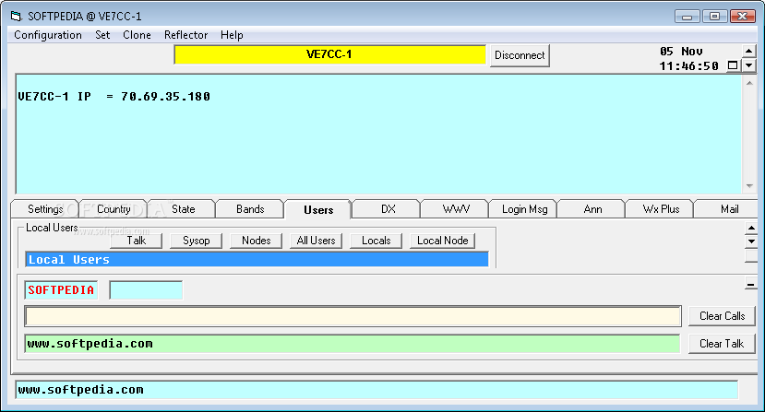Open the Login Msg tab
This screenshot has height=412, width=765.
coord(524,209)
